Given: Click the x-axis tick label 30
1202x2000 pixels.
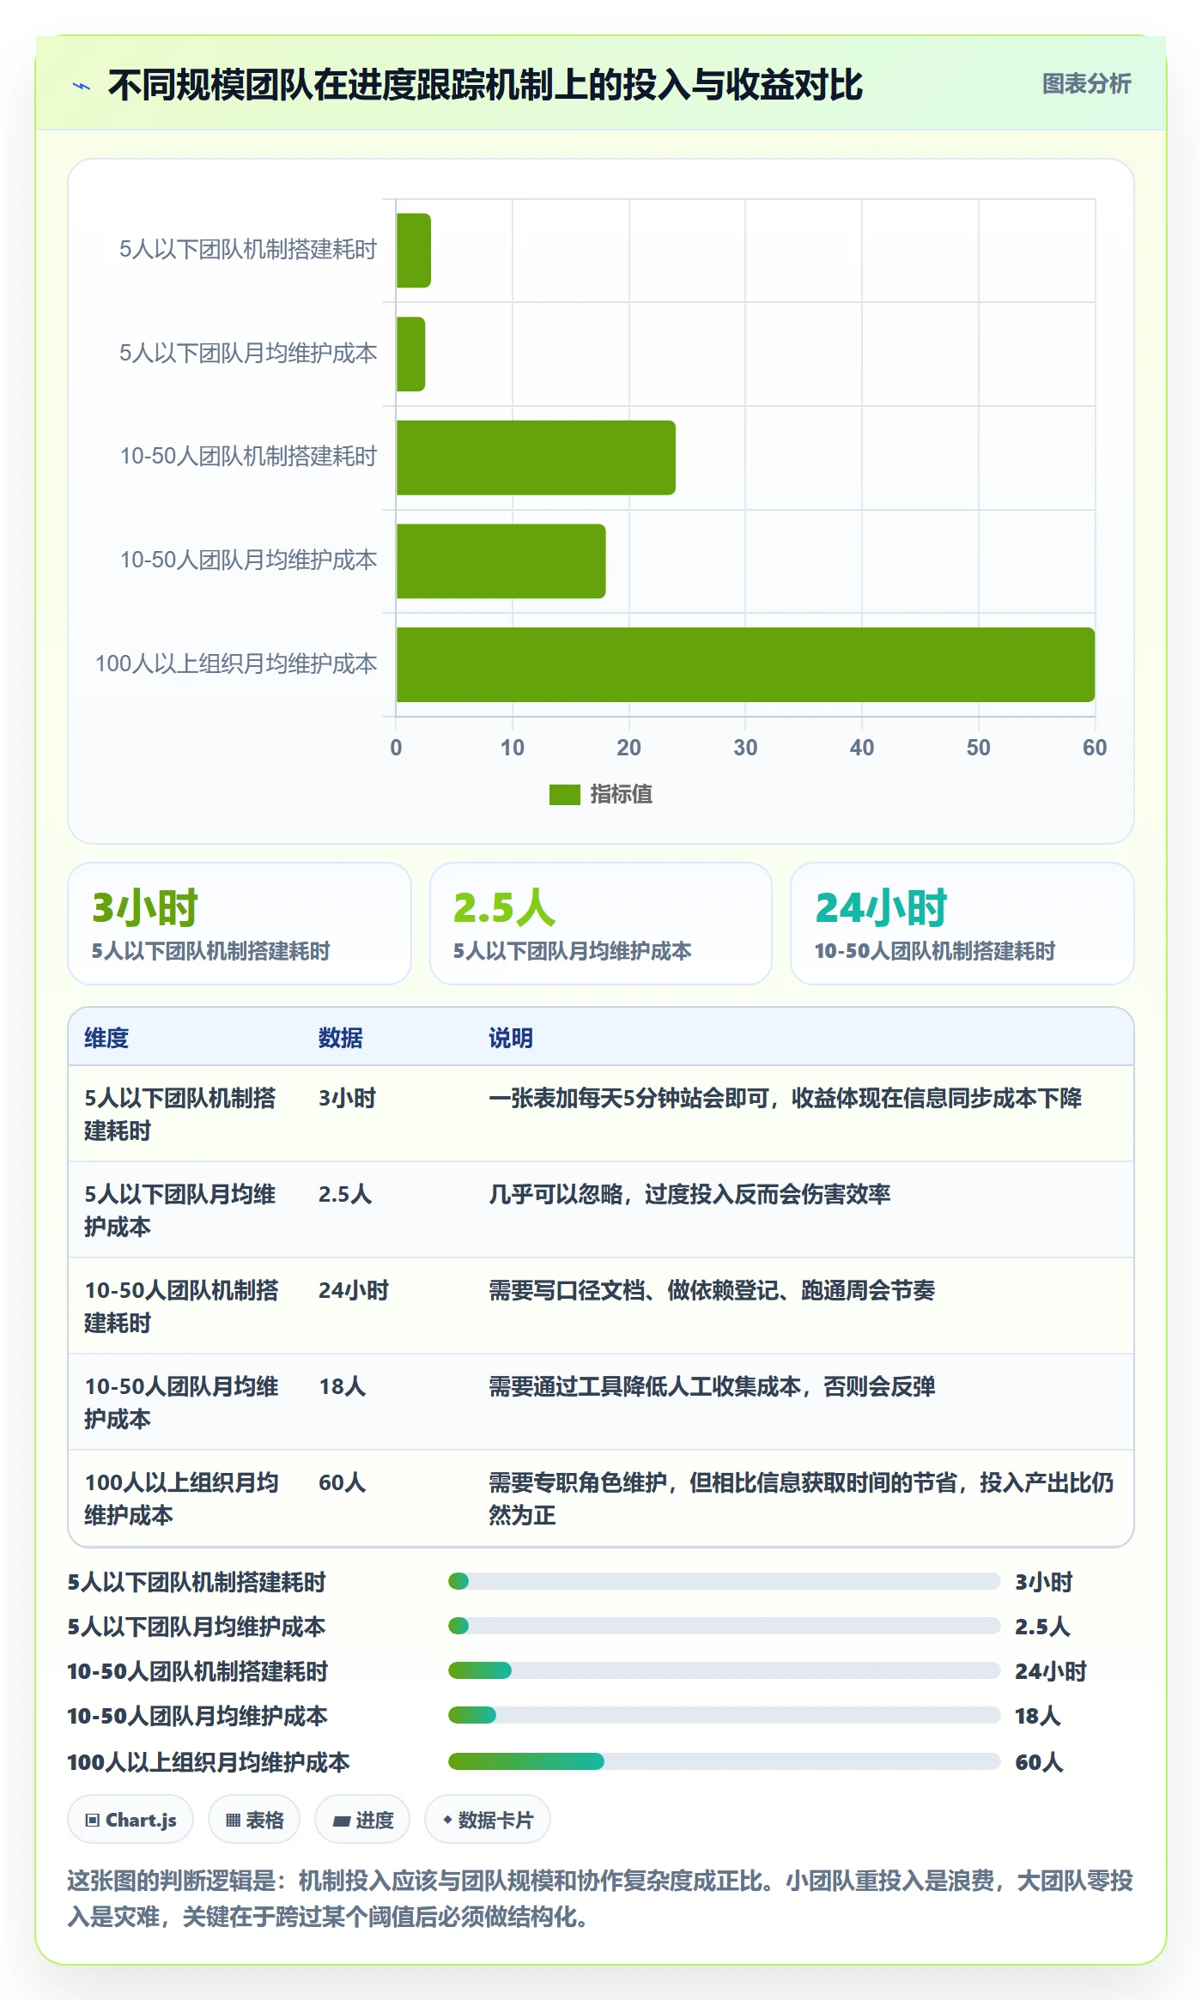Looking at the screenshot, I should (745, 748).
